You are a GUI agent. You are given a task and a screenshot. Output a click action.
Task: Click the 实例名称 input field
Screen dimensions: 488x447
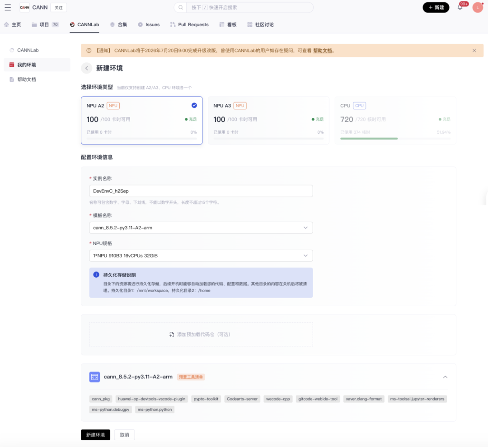[x=201, y=191]
